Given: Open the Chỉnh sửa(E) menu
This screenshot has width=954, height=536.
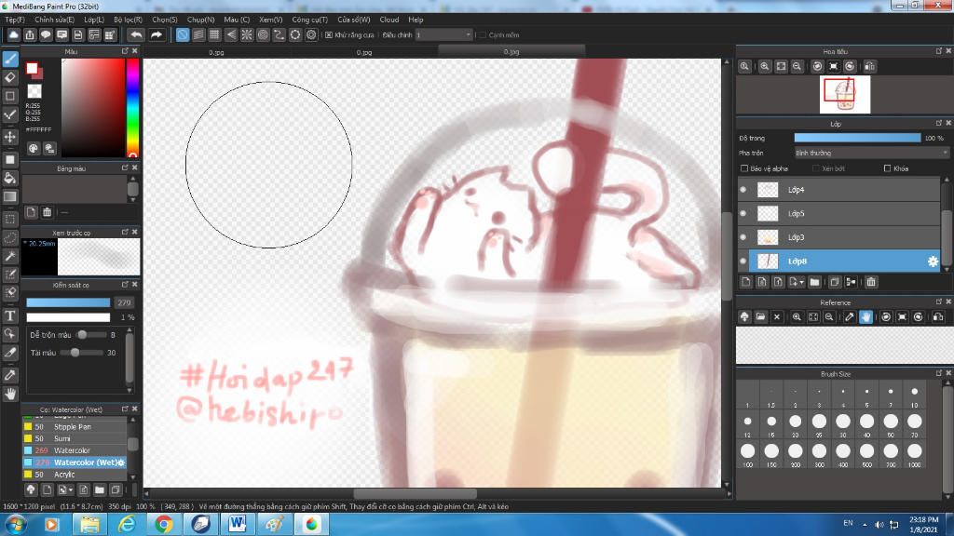Looking at the screenshot, I should point(54,20).
